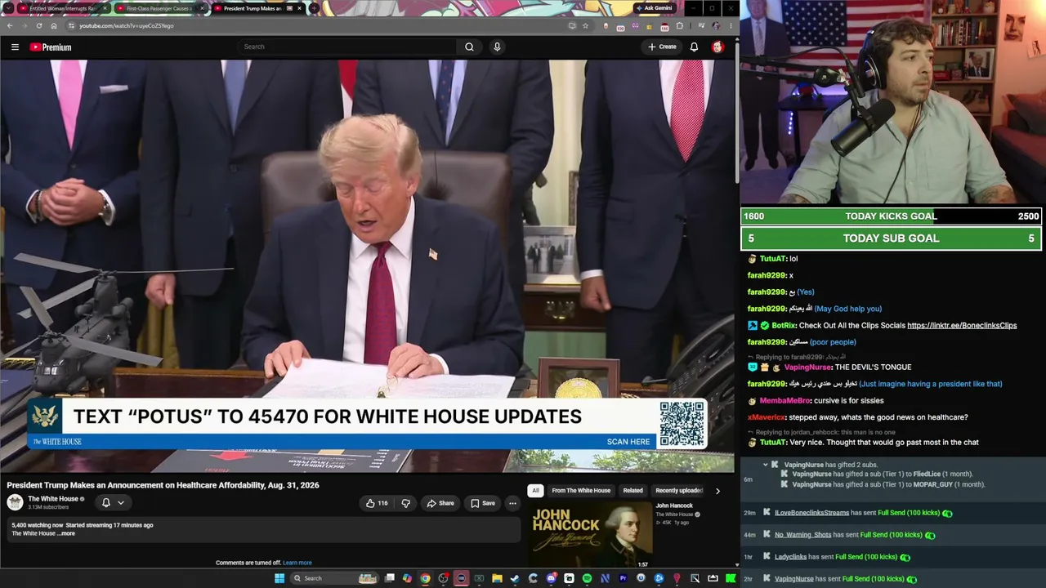Switch to the First-Class Passenger tab
Image resolution: width=1046 pixels, height=588 pixels.
pos(159,8)
